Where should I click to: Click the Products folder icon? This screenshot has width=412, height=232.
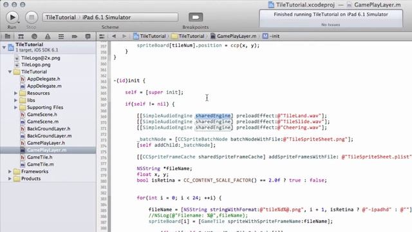pos(17,179)
